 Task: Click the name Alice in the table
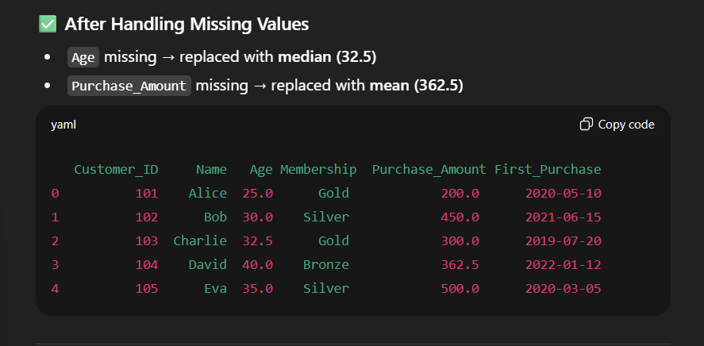(208, 193)
